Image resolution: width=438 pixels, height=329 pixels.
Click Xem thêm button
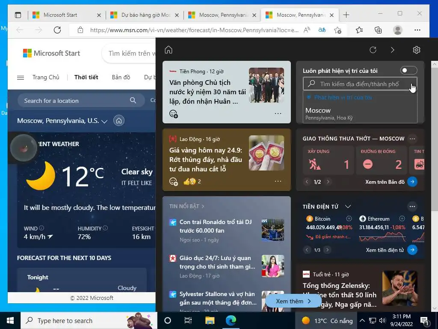(293, 301)
